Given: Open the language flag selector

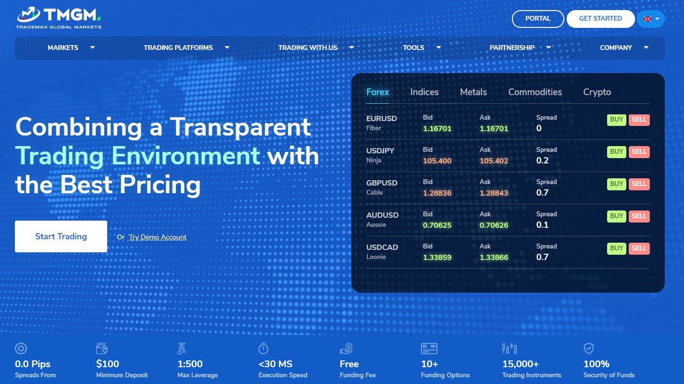Looking at the screenshot, I should [651, 19].
